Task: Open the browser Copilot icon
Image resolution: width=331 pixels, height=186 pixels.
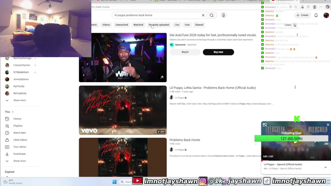Action: pos(328,7)
